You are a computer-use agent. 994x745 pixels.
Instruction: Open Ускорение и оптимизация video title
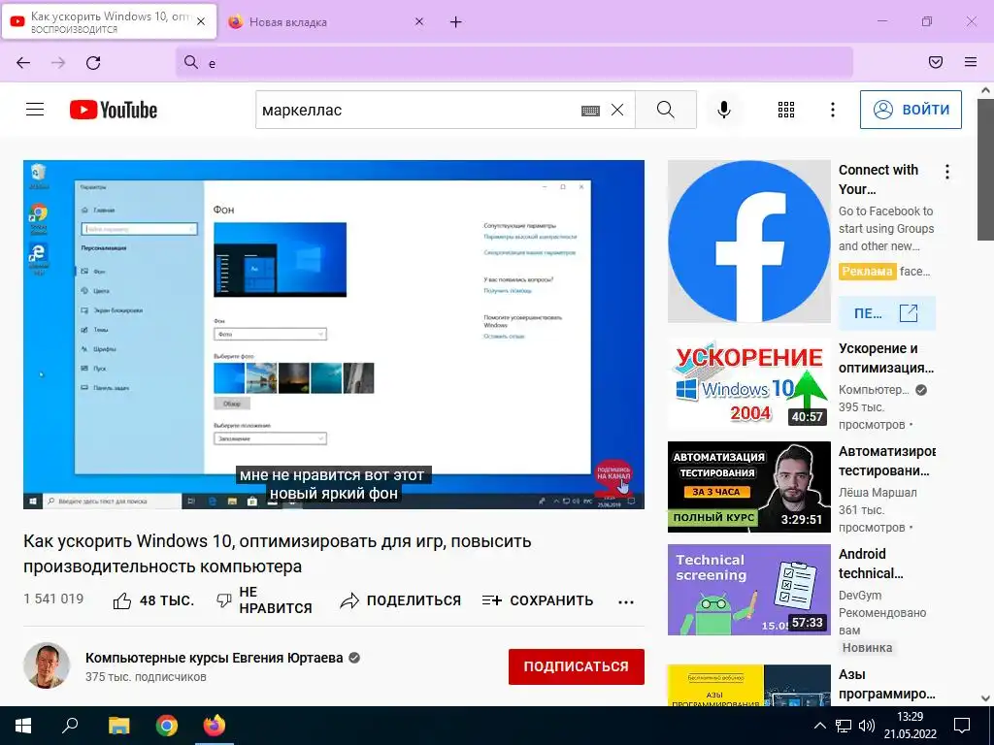pyautogui.click(x=886, y=358)
